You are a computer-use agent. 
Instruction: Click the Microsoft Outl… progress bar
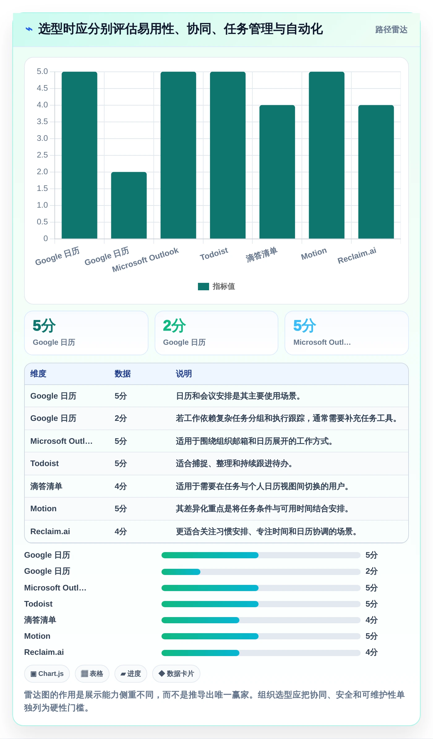click(261, 588)
